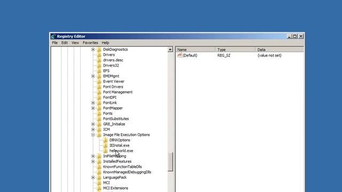Click the (value not set) data cell

coord(269,55)
